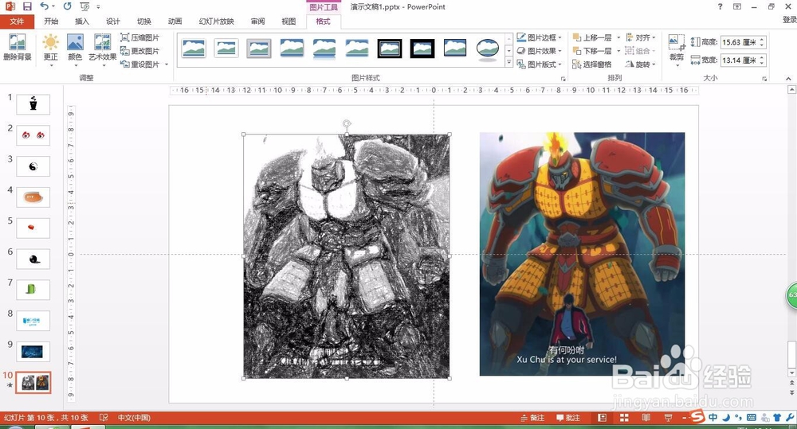
Task: Switch to the 插入 tab
Action: 82,21
